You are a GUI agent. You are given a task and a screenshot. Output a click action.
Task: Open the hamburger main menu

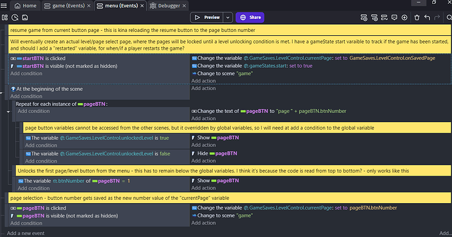tap(4, 6)
